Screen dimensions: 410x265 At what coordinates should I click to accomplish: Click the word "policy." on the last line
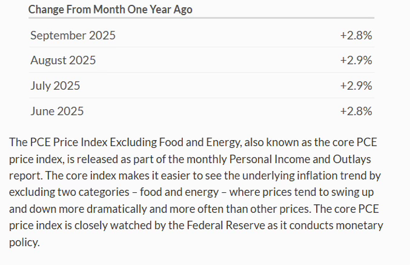(24, 242)
